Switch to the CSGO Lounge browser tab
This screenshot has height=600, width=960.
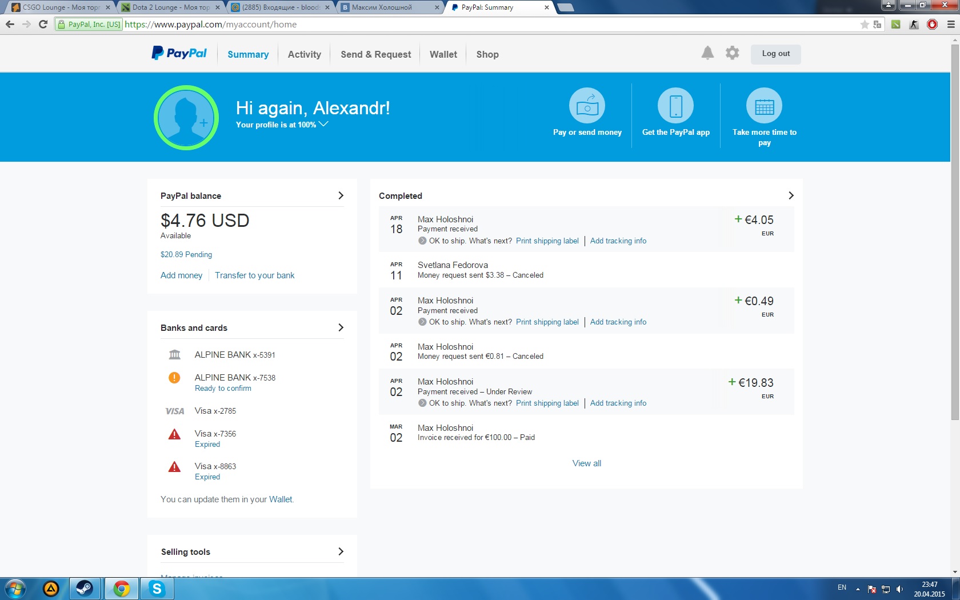[61, 7]
